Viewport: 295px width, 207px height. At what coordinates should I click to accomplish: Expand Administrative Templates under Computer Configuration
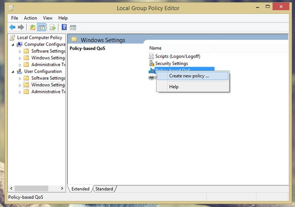pyautogui.click(x=20, y=65)
